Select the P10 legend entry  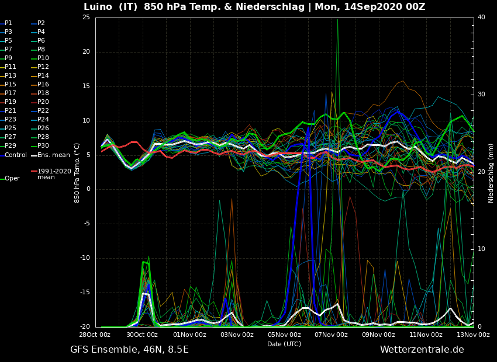43,58
